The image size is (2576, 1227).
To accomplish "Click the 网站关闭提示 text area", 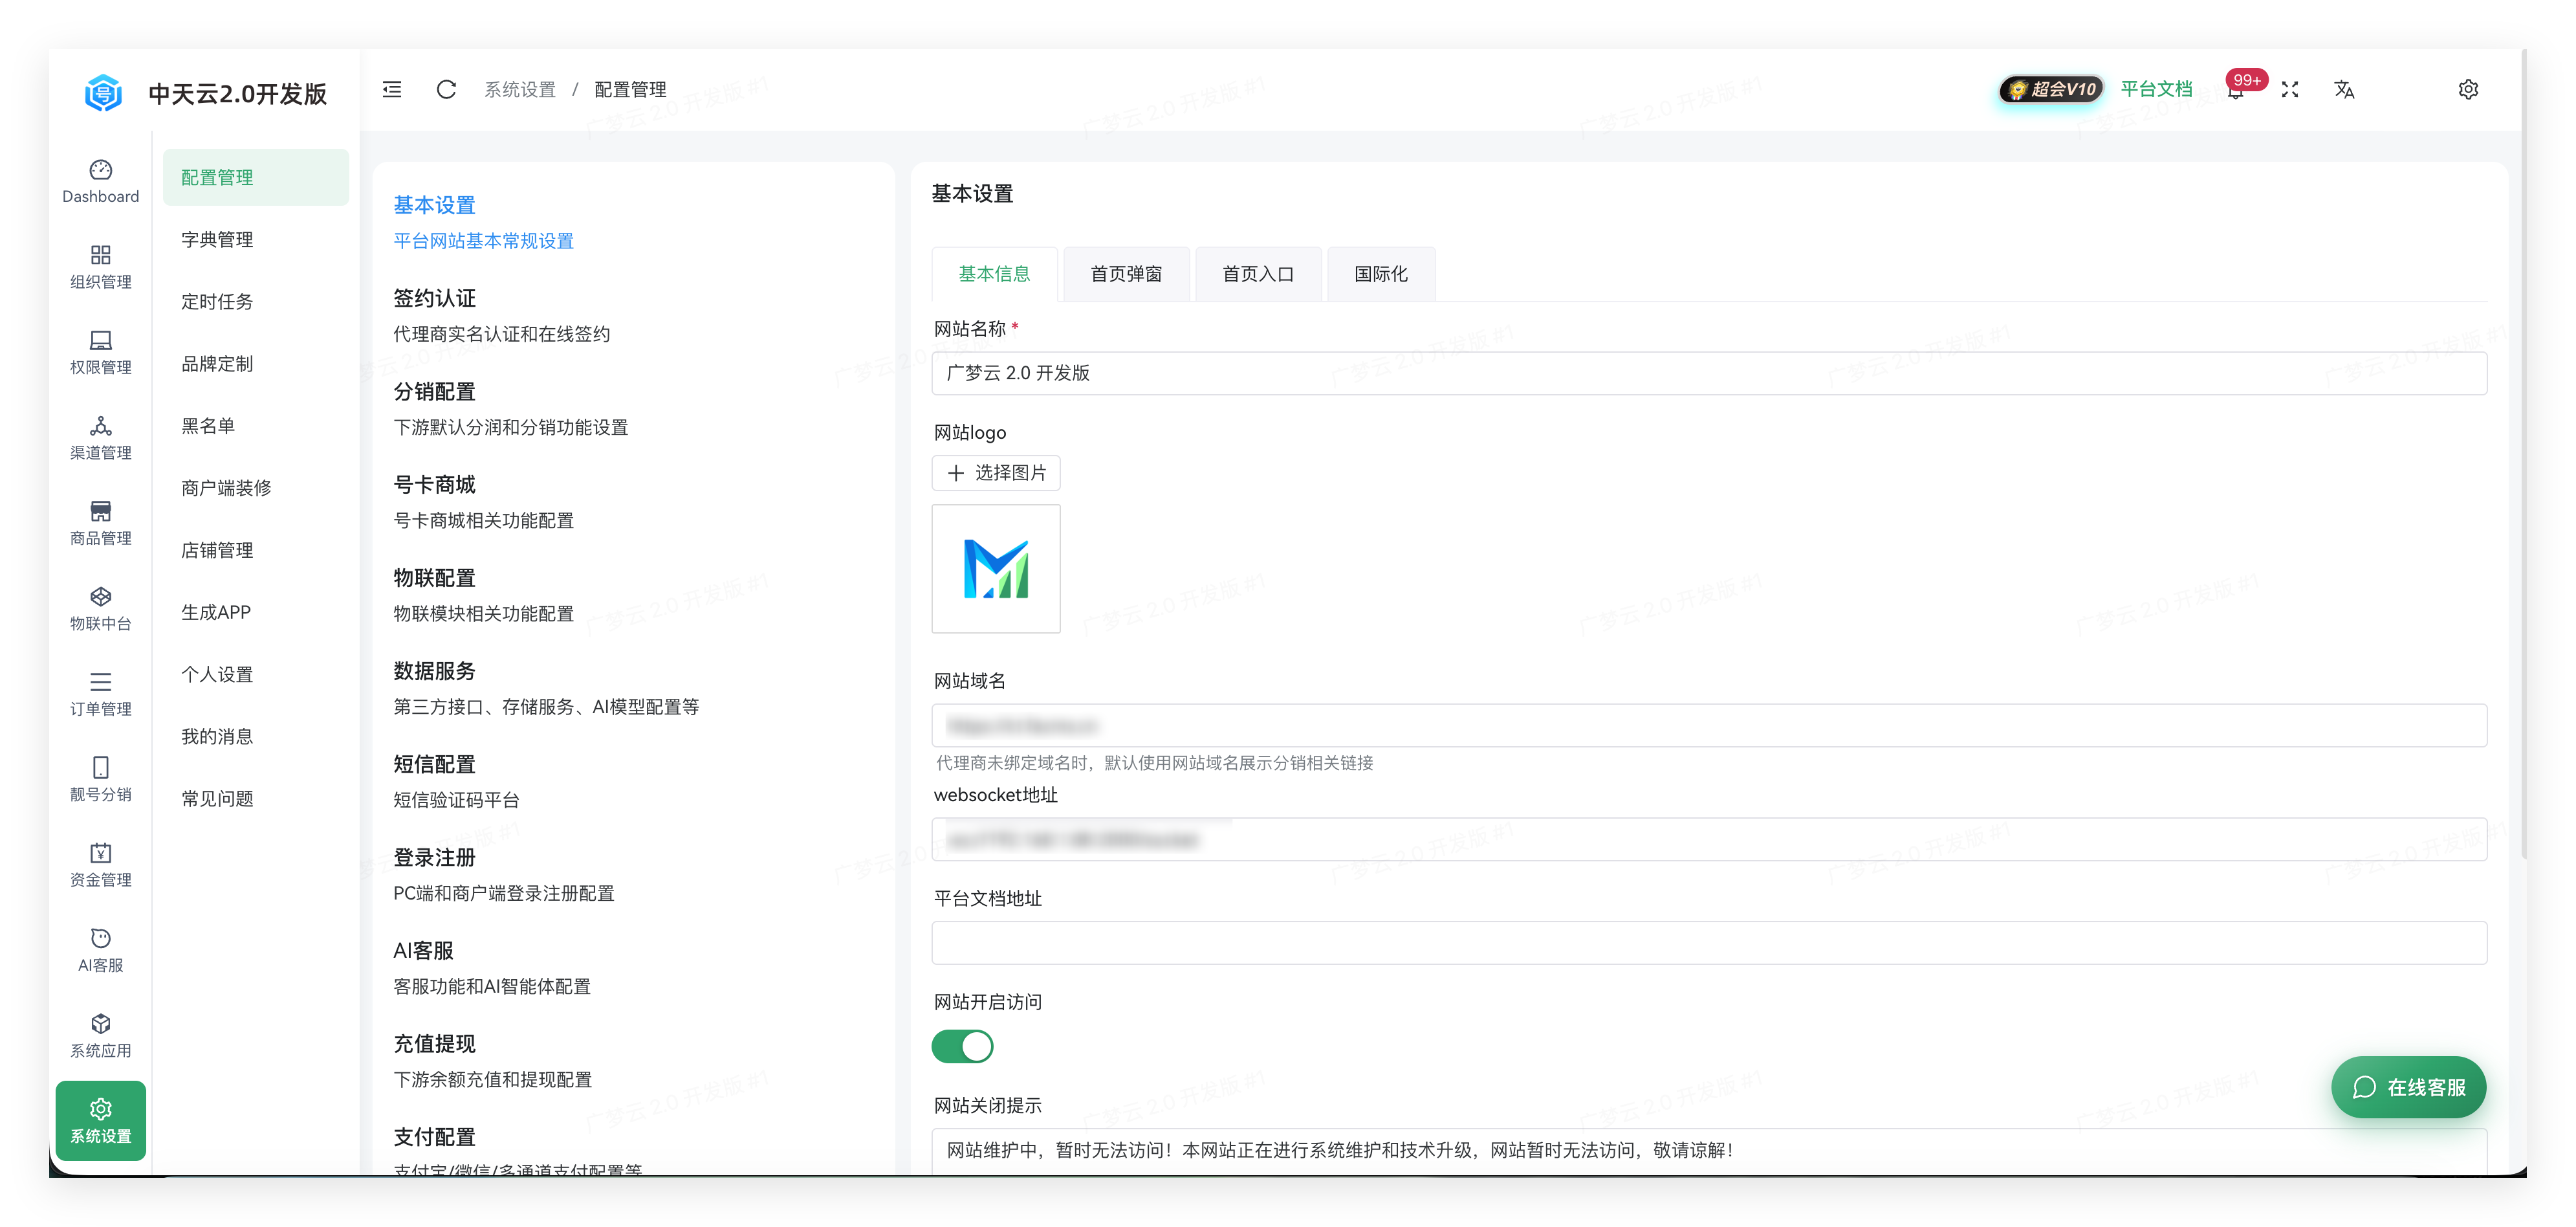I will coord(1709,1151).
